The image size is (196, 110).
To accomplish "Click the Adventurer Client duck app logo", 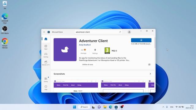I will pyautogui.click(x=65, y=50).
